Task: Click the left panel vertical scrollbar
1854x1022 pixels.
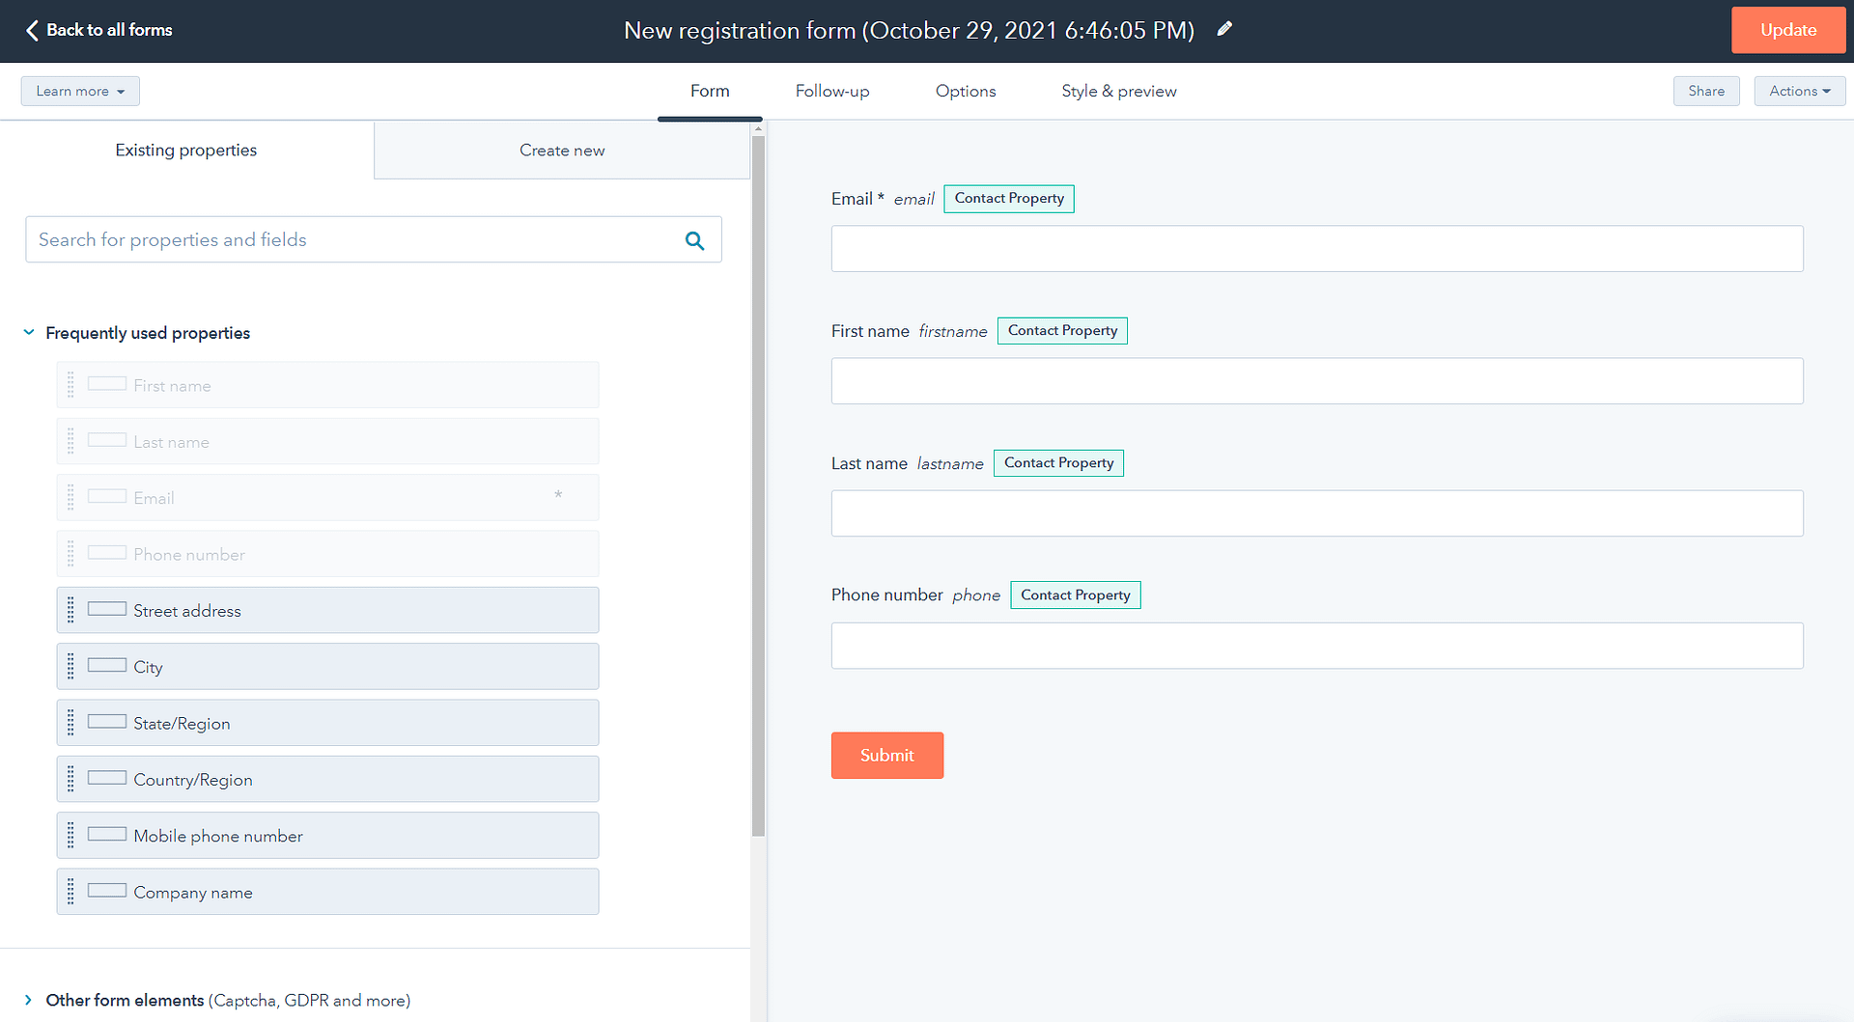Action: (758, 483)
